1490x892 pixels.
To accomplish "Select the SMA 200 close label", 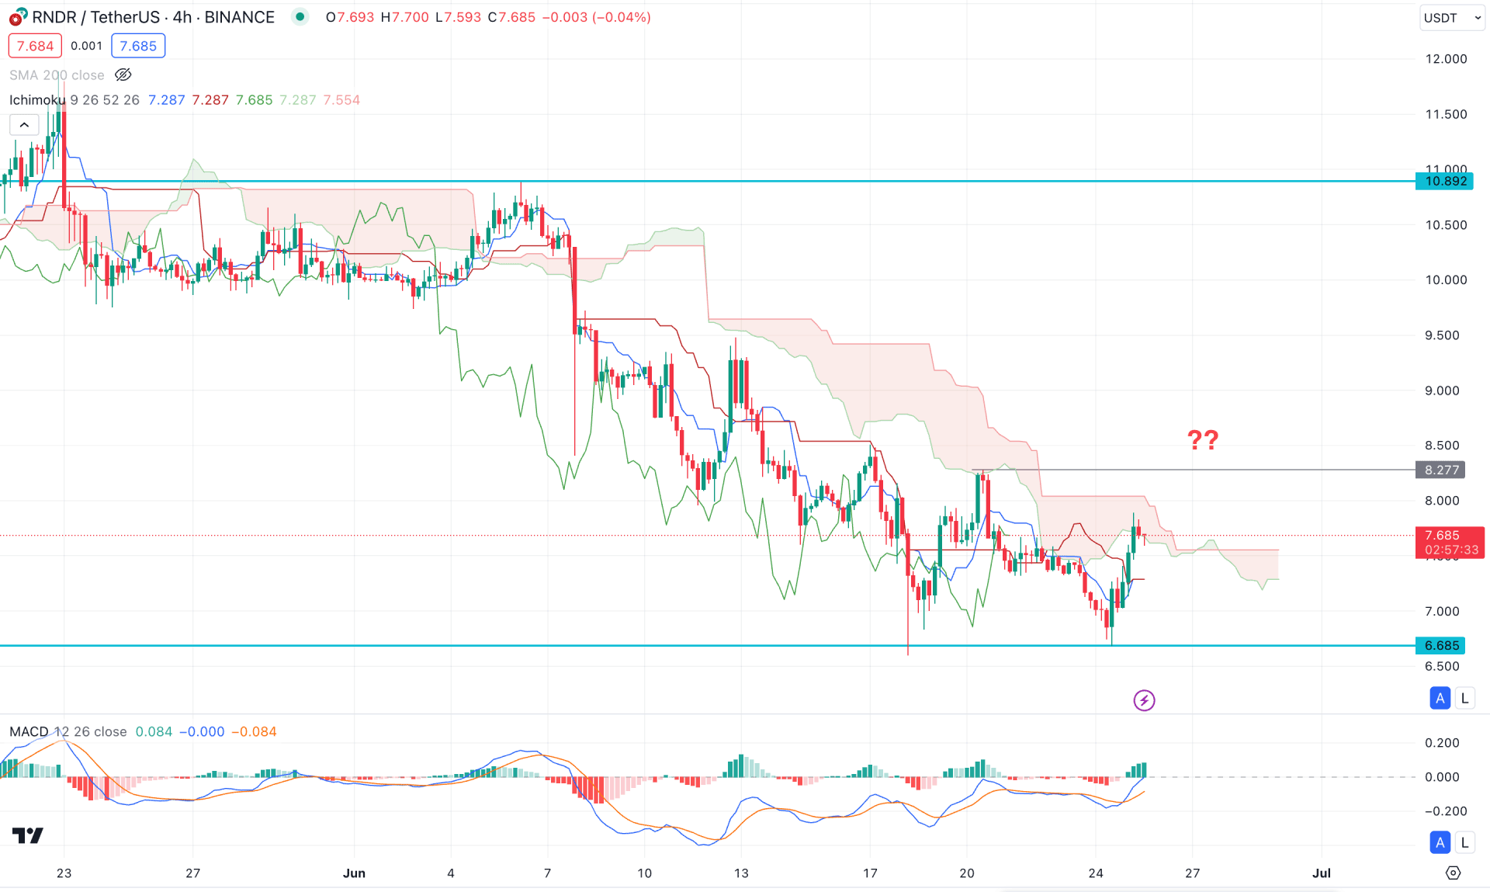I will 57,75.
